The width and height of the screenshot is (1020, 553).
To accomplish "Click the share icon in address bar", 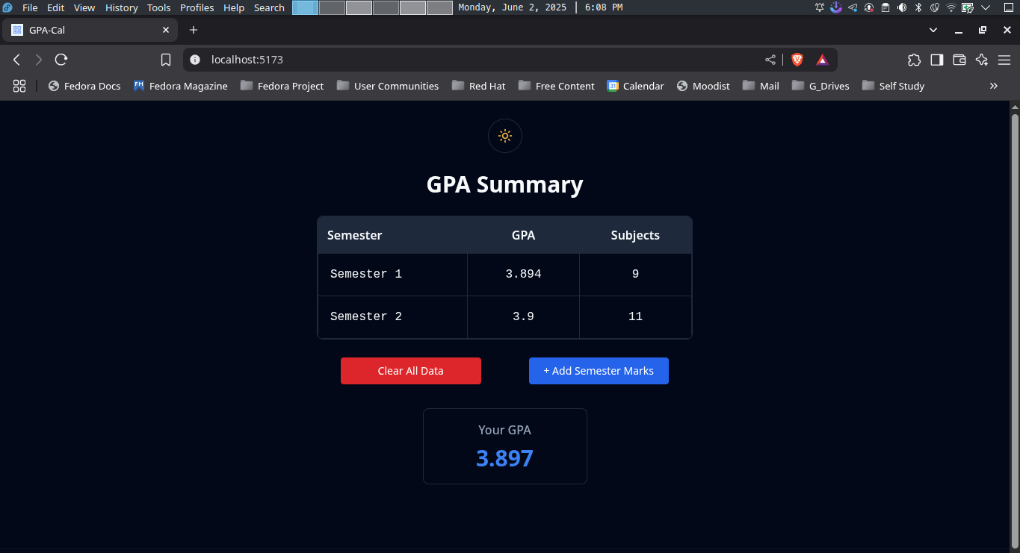I will point(770,60).
